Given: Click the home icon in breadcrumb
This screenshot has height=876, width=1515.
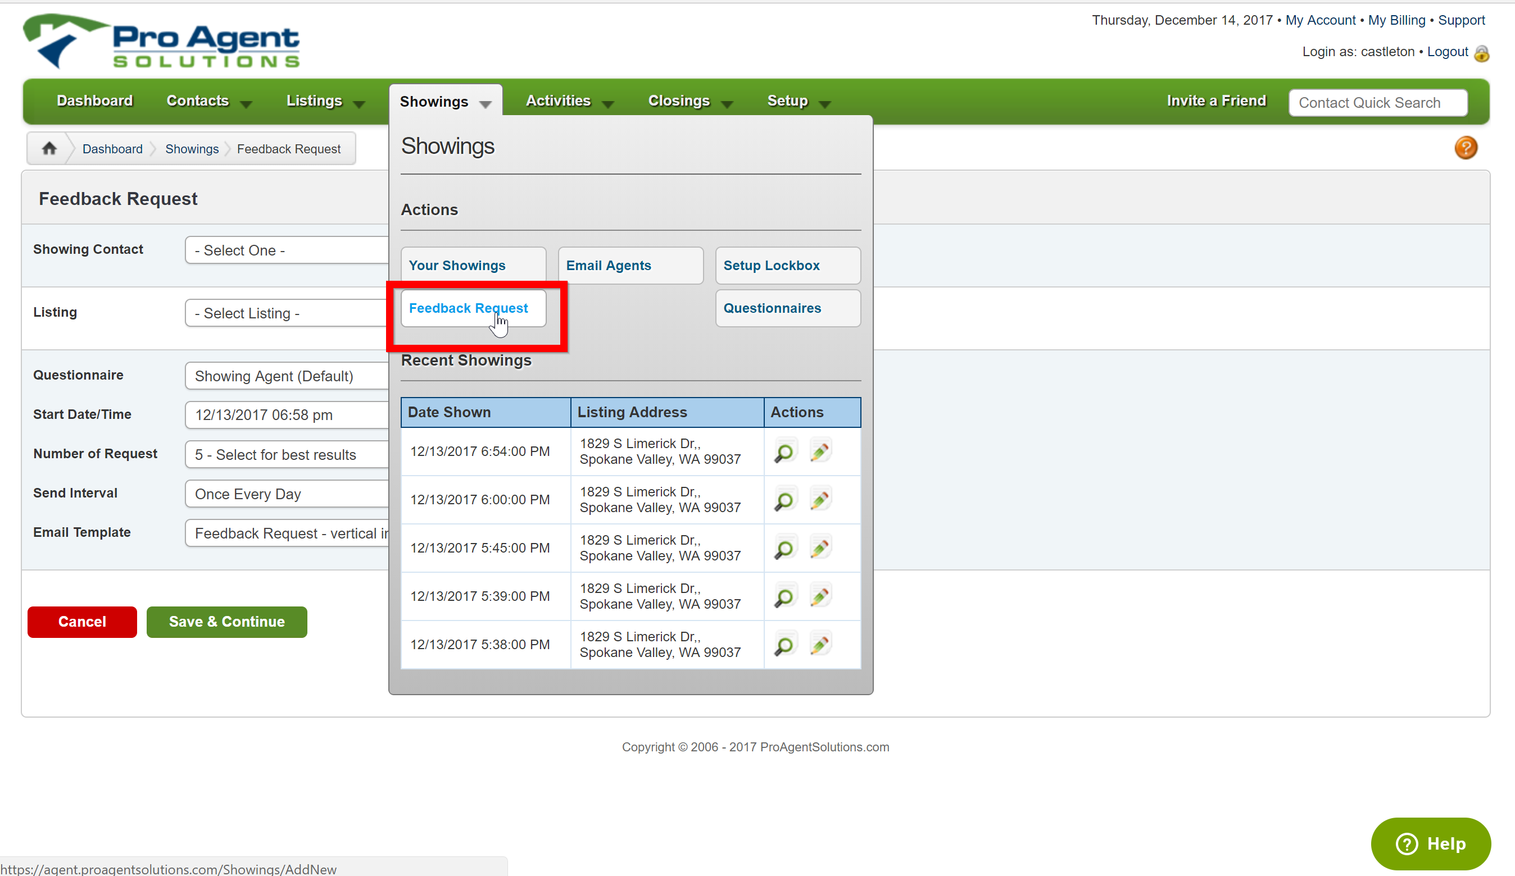Looking at the screenshot, I should tap(49, 148).
